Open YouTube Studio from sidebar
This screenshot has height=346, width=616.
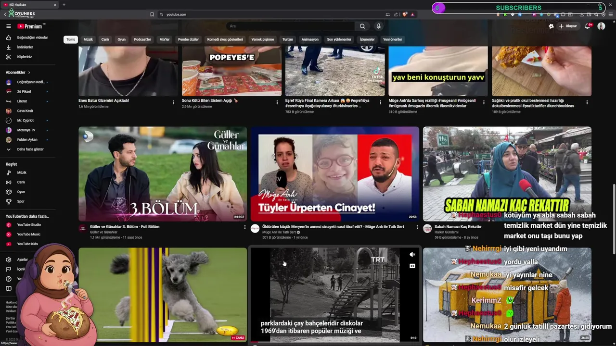[x=29, y=224]
